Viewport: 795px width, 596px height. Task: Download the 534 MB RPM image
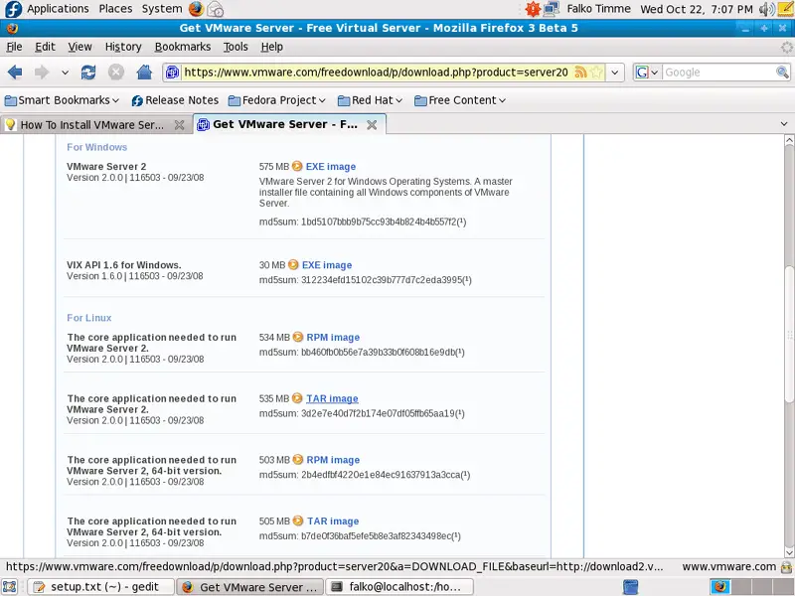click(x=333, y=338)
